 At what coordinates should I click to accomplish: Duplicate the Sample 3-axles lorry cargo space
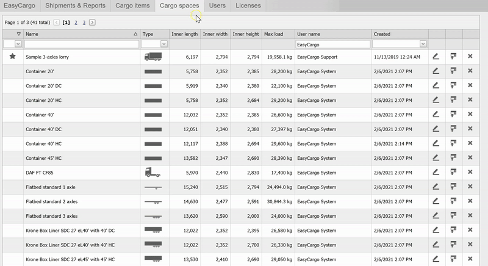[453, 56]
